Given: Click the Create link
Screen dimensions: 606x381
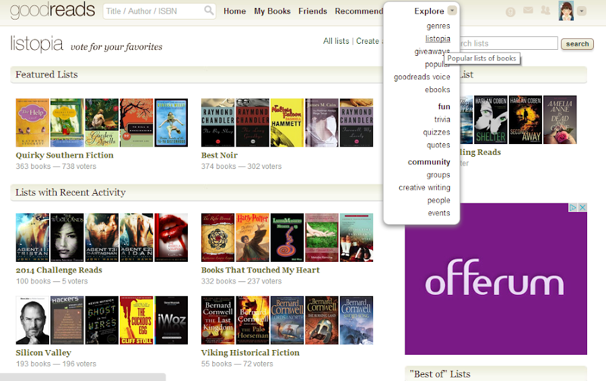Looking at the screenshot, I should (x=368, y=41).
